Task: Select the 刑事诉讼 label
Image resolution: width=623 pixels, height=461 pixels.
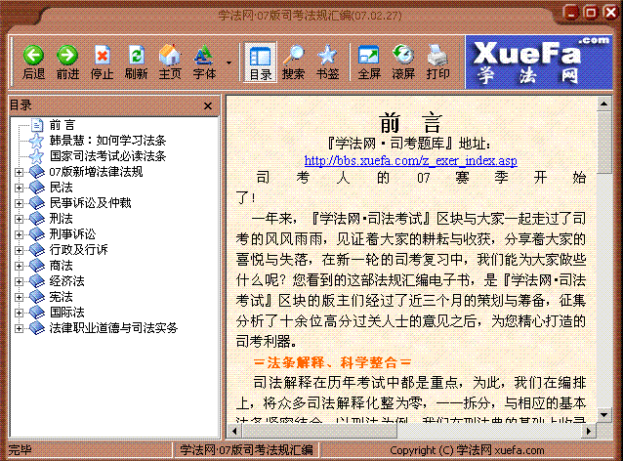Action: coord(72,234)
